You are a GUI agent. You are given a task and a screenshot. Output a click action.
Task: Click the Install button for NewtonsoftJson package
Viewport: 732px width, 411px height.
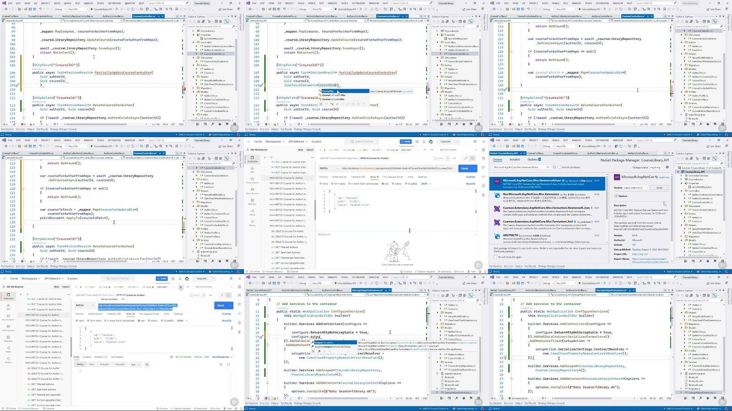coord(659,187)
